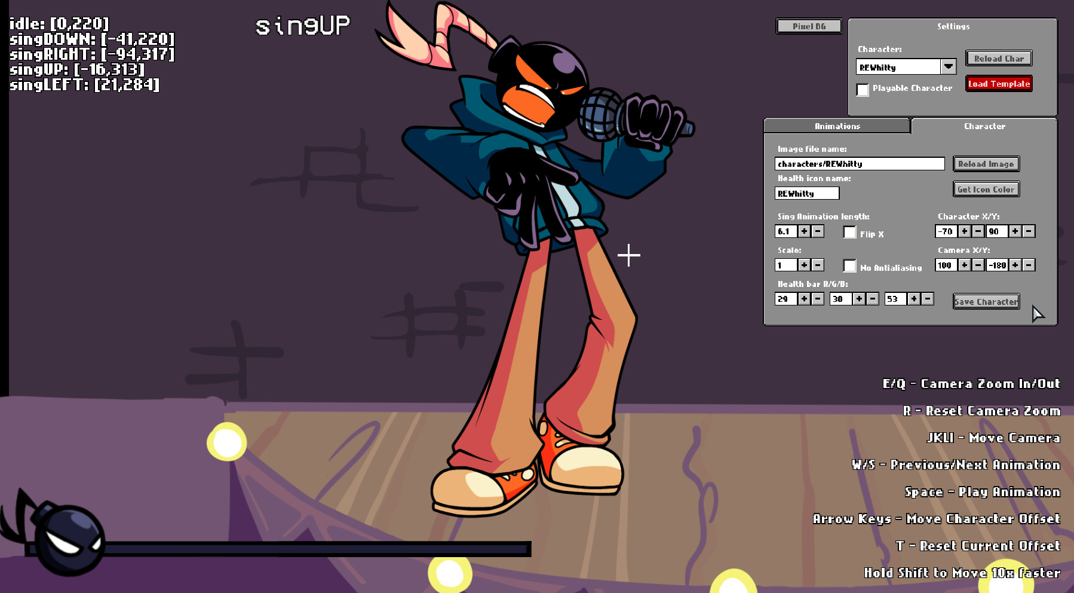Increase Health bar red value with plus
Viewport: 1074px width, 593px height.
(805, 299)
